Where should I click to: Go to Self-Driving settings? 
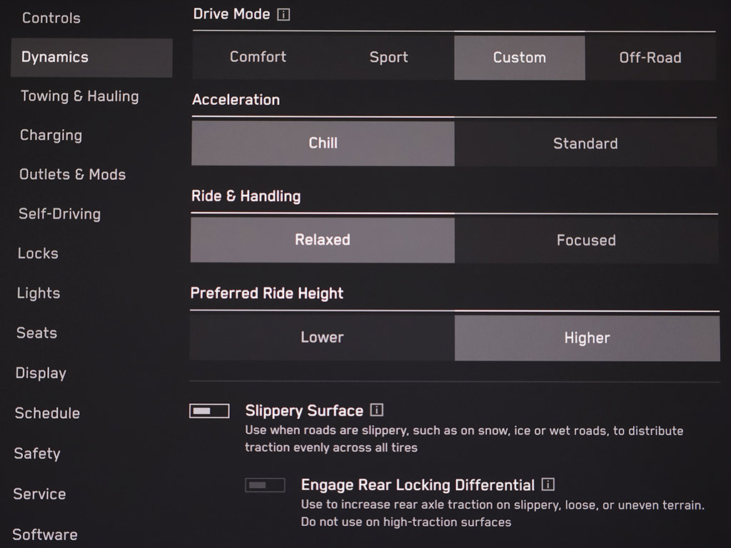(60, 214)
